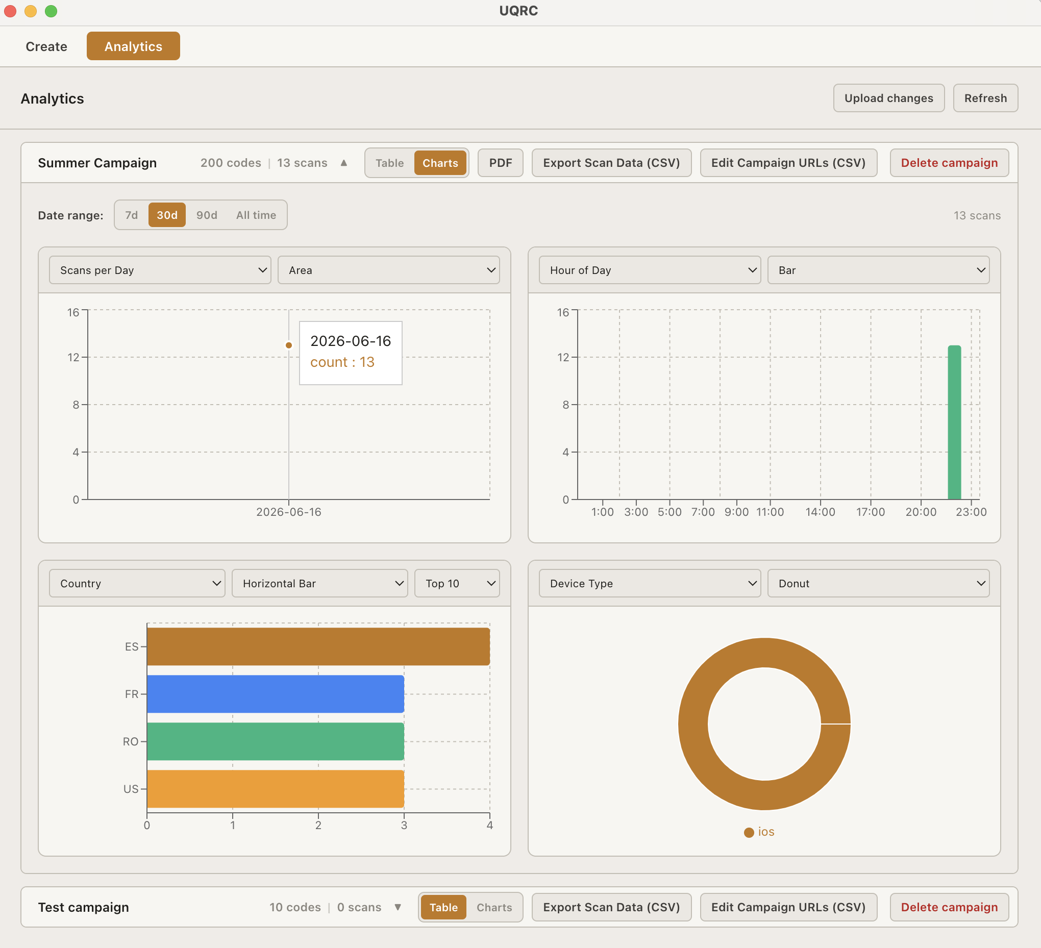The image size is (1041, 948).
Task: Switch Test campaign to Charts view
Action: (494, 907)
